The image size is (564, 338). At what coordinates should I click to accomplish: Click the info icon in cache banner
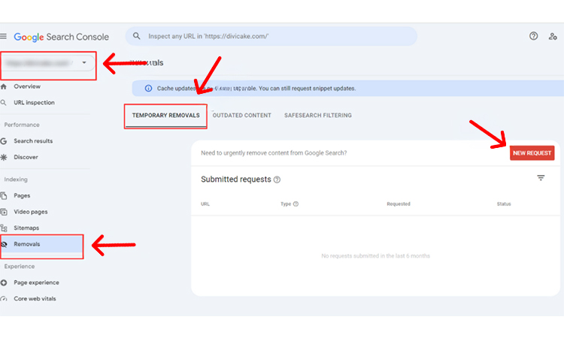point(148,89)
